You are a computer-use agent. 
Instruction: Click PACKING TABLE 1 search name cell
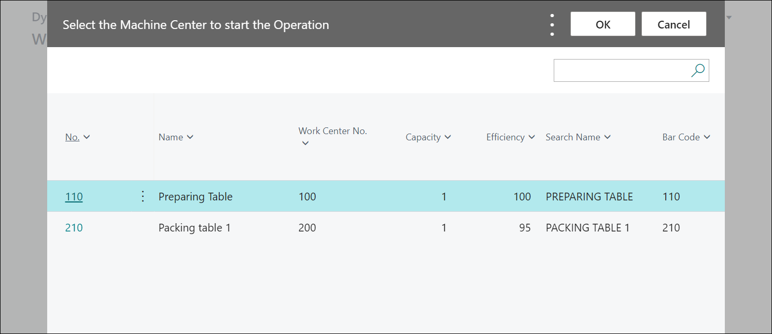[x=588, y=228]
